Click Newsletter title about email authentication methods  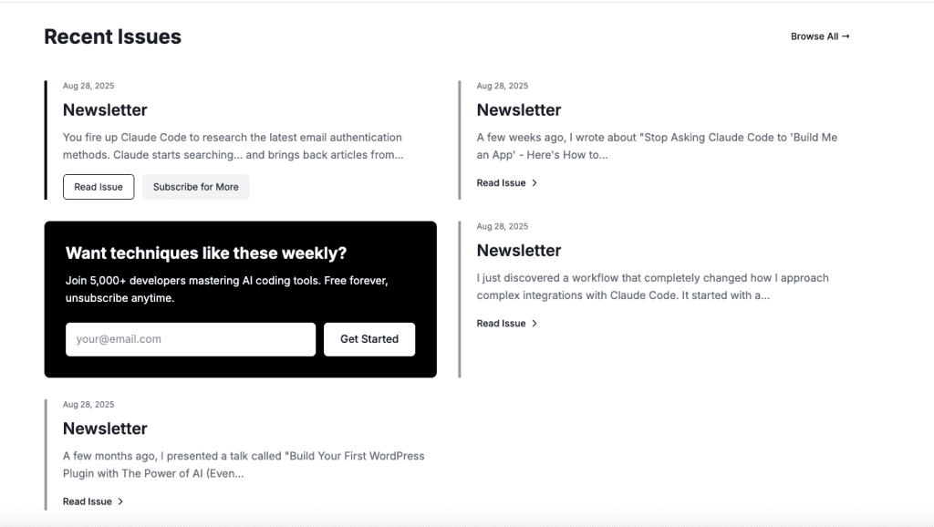105,110
